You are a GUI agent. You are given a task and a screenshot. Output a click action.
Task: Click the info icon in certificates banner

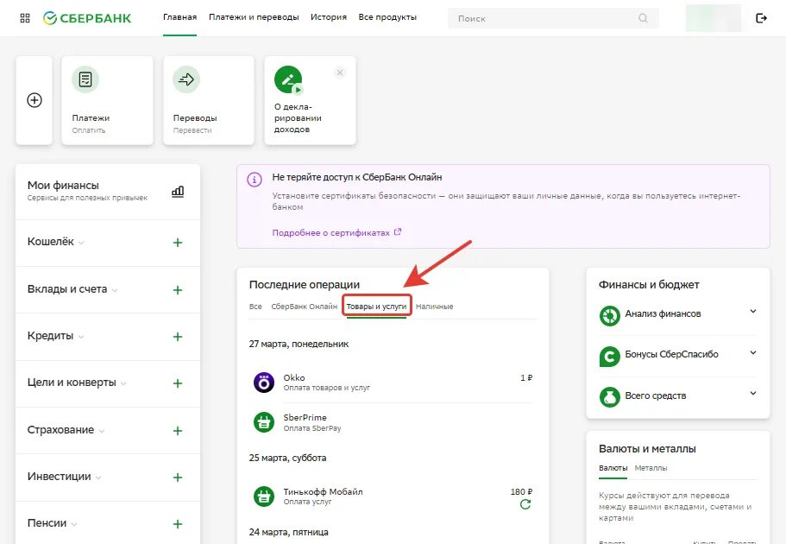(255, 179)
